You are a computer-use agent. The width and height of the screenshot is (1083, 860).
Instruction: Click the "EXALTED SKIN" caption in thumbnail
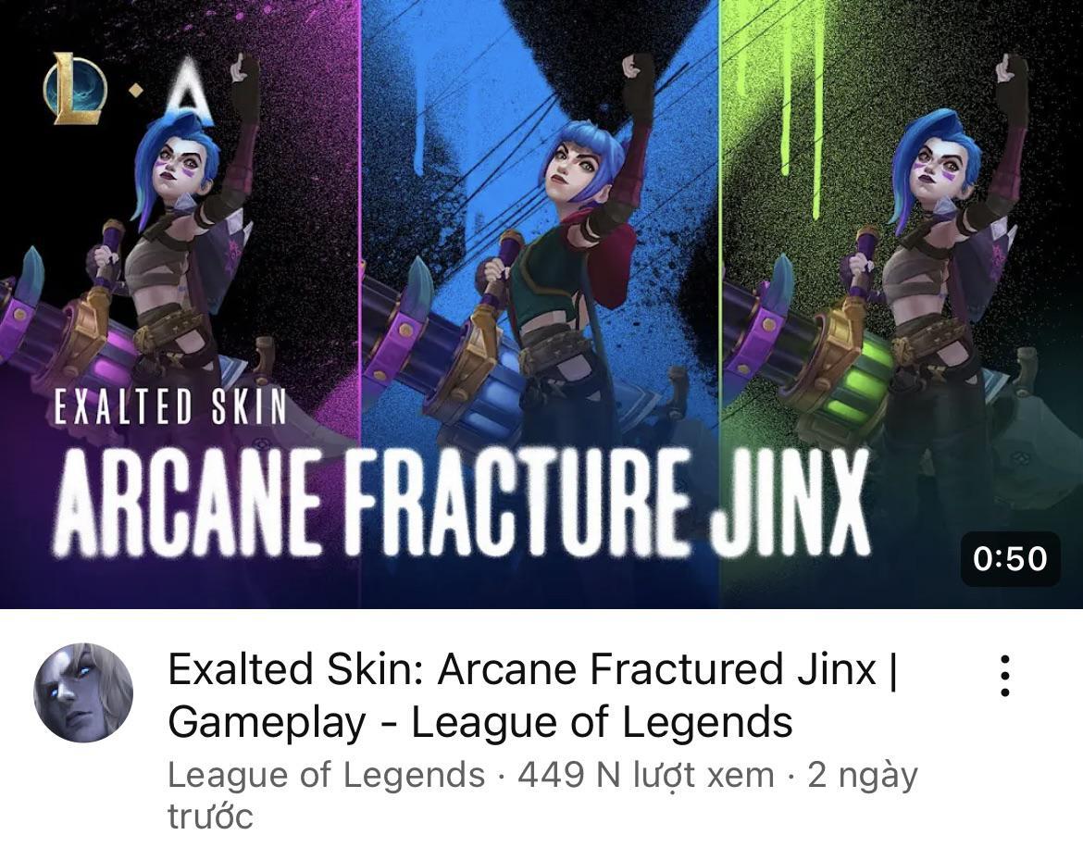tap(170, 405)
